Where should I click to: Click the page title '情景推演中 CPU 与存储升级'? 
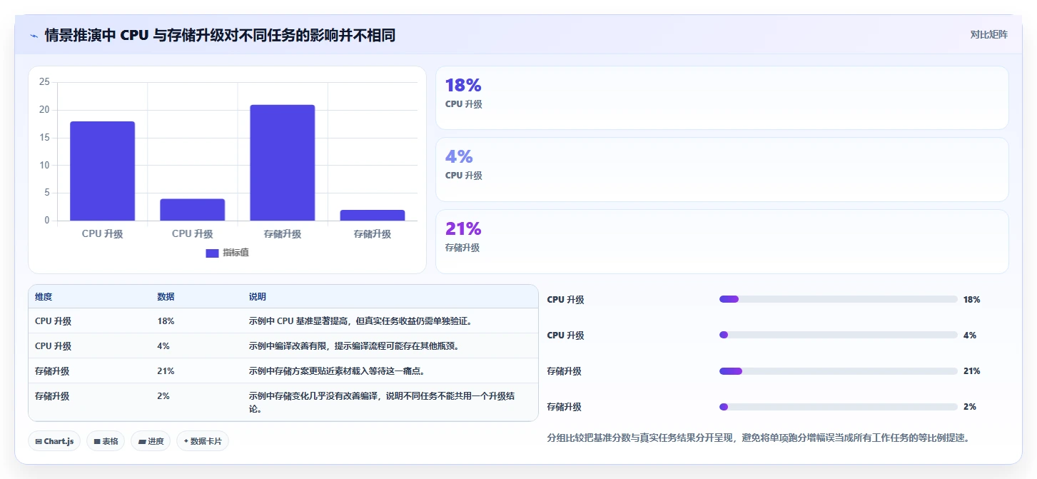[x=220, y=35]
